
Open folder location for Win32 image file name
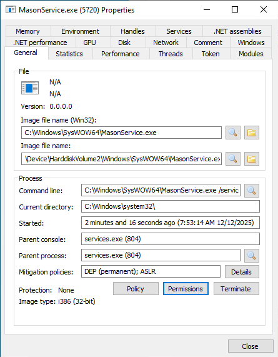pyautogui.click(x=252, y=133)
